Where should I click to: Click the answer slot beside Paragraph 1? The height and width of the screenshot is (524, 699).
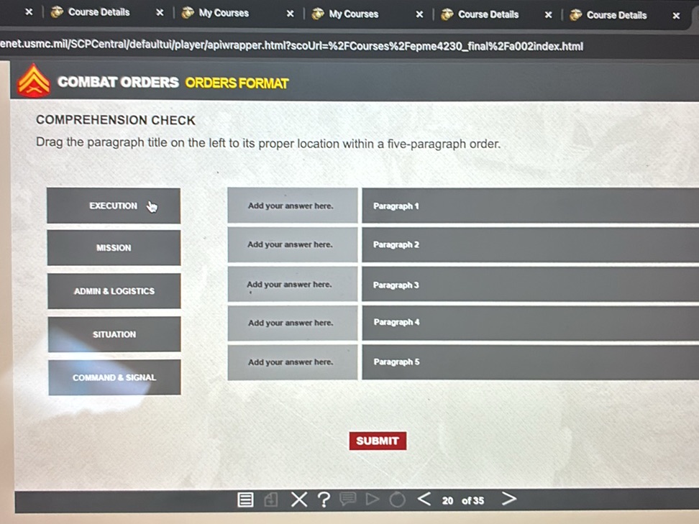(x=291, y=206)
